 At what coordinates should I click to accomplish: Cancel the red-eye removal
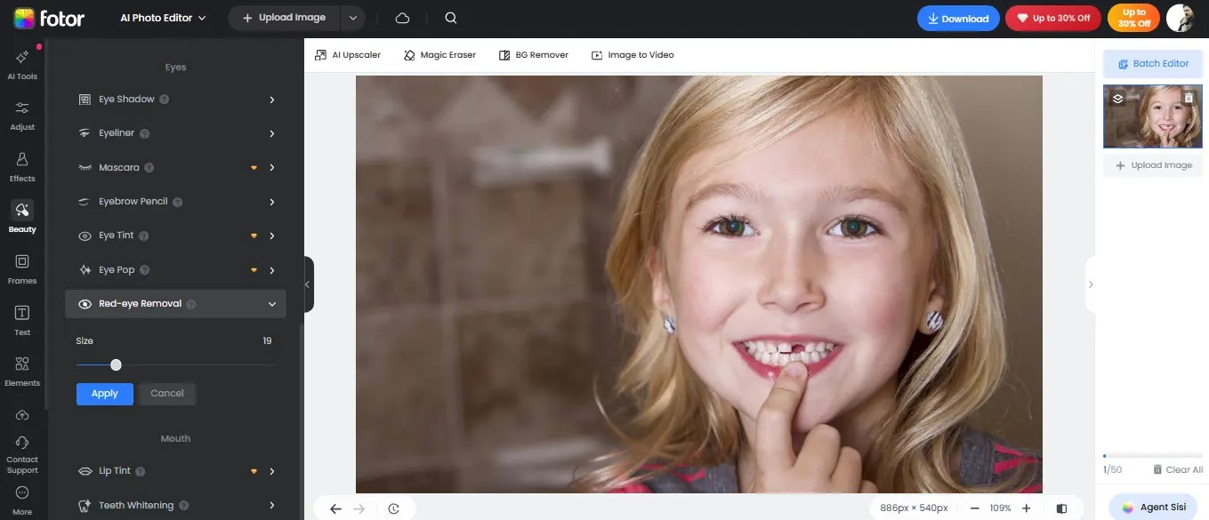(167, 394)
